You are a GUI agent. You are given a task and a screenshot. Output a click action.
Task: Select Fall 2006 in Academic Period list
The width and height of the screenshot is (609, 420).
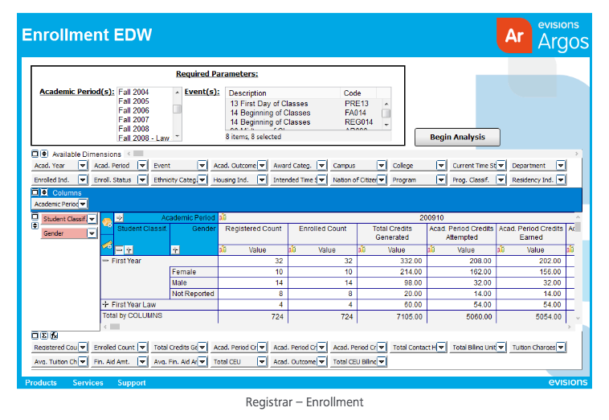(133, 110)
